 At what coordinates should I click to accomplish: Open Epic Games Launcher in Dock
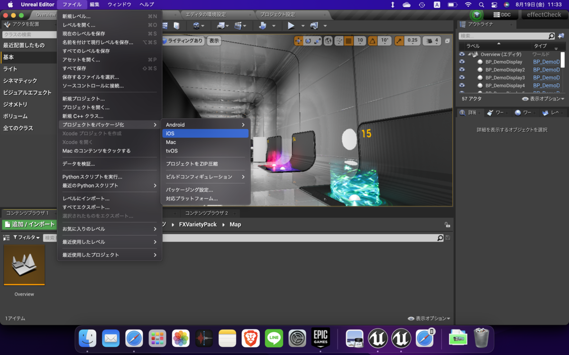click(321, 338)
